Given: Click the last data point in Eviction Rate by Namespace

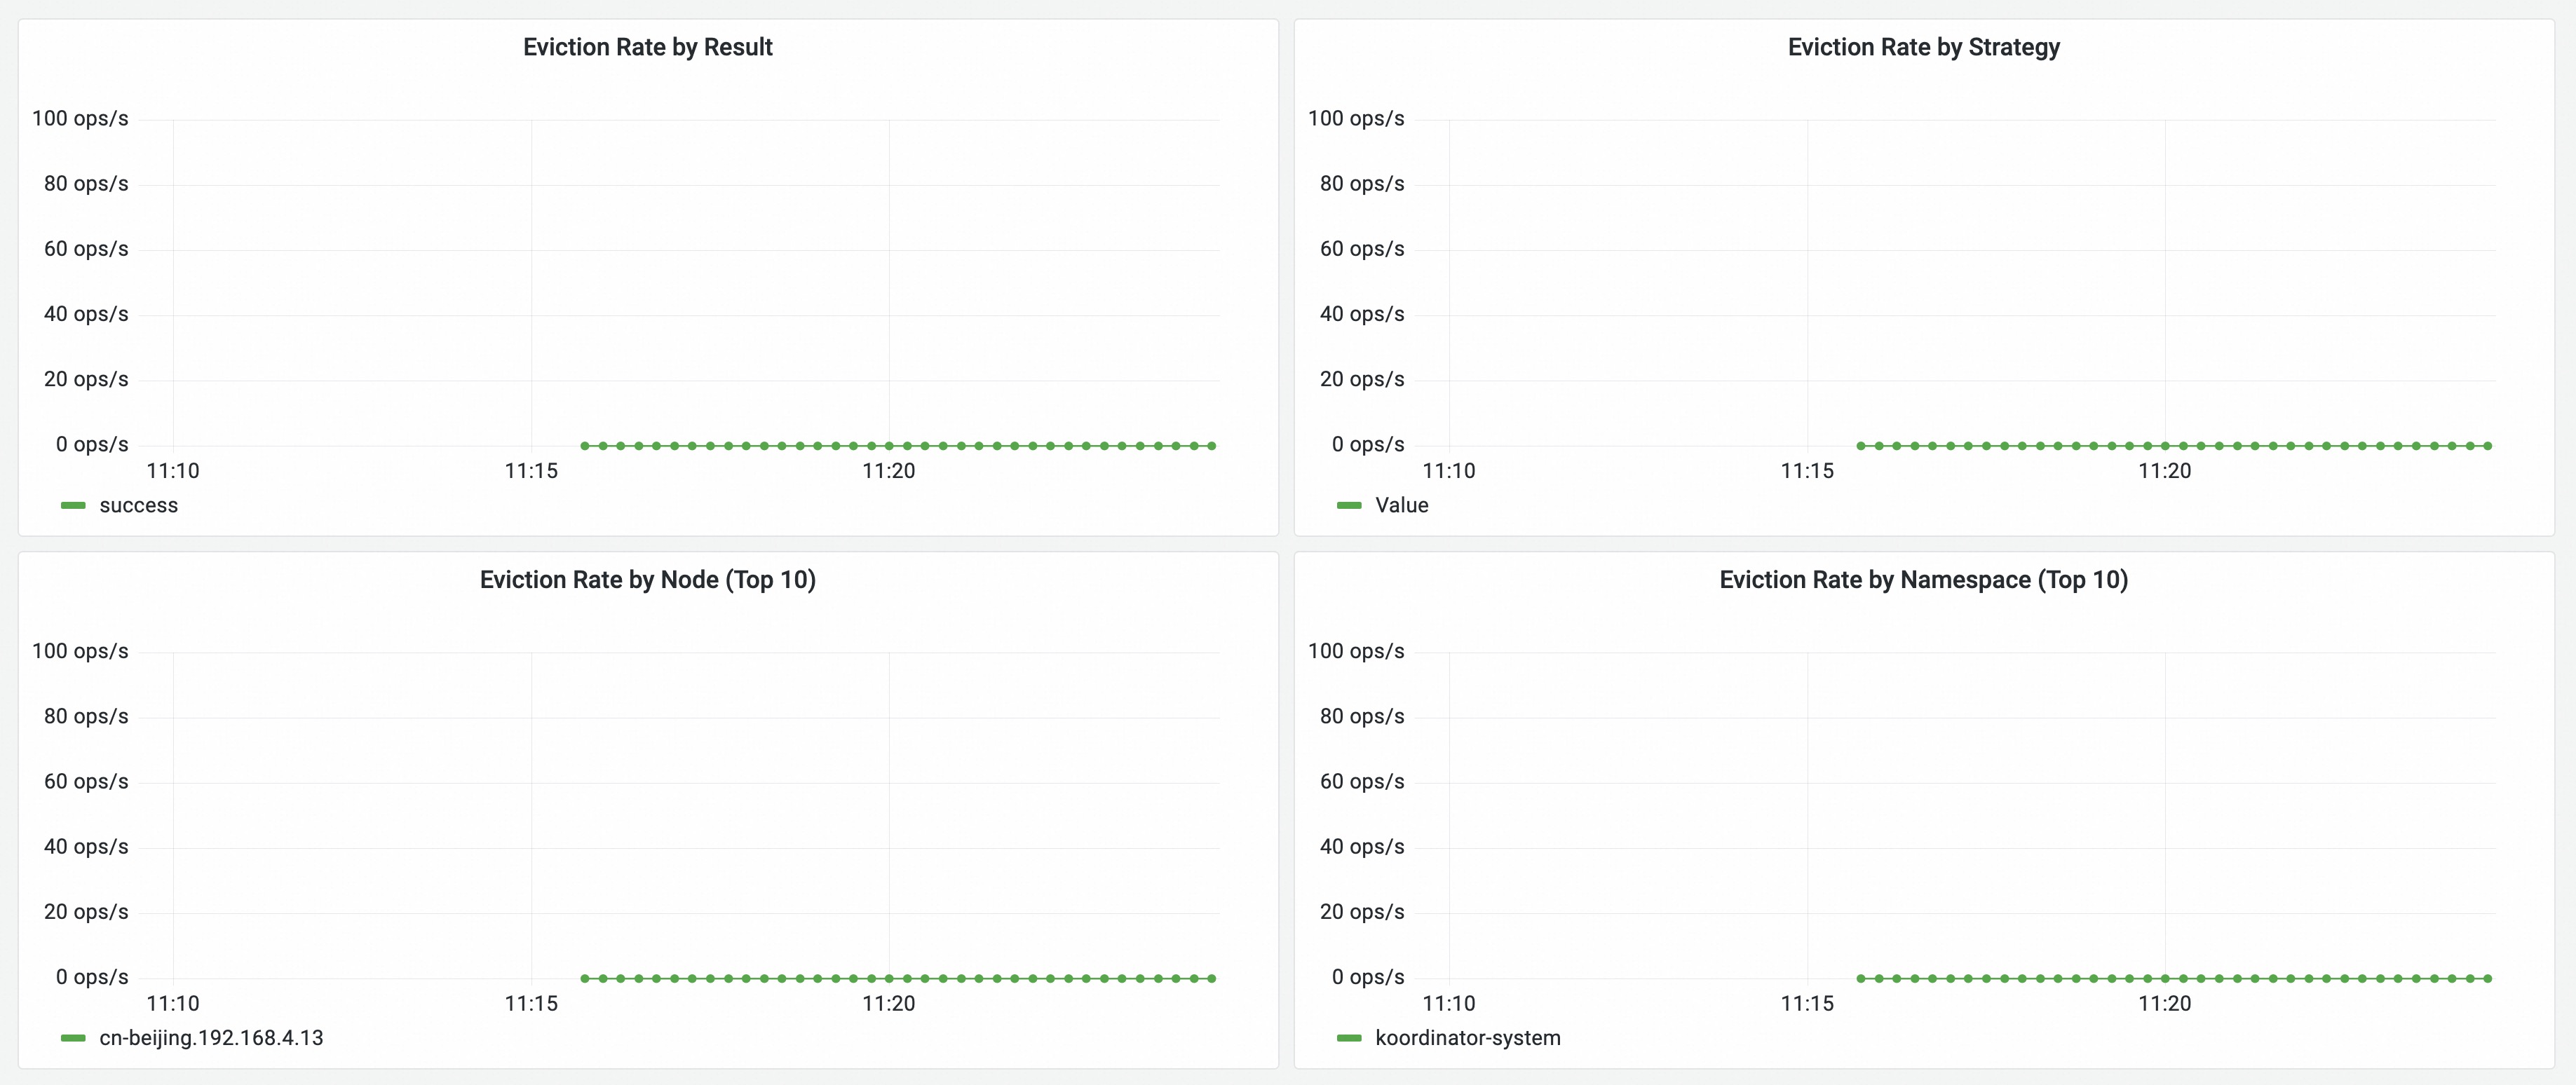Looking at the screenshot, I should tap(2488, 978).
